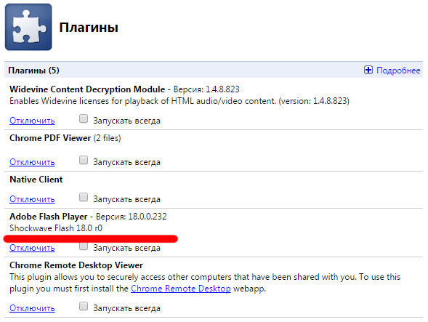Check 'Запускать всегда' for Chrome PDF Viewer

tap(84, 160)
